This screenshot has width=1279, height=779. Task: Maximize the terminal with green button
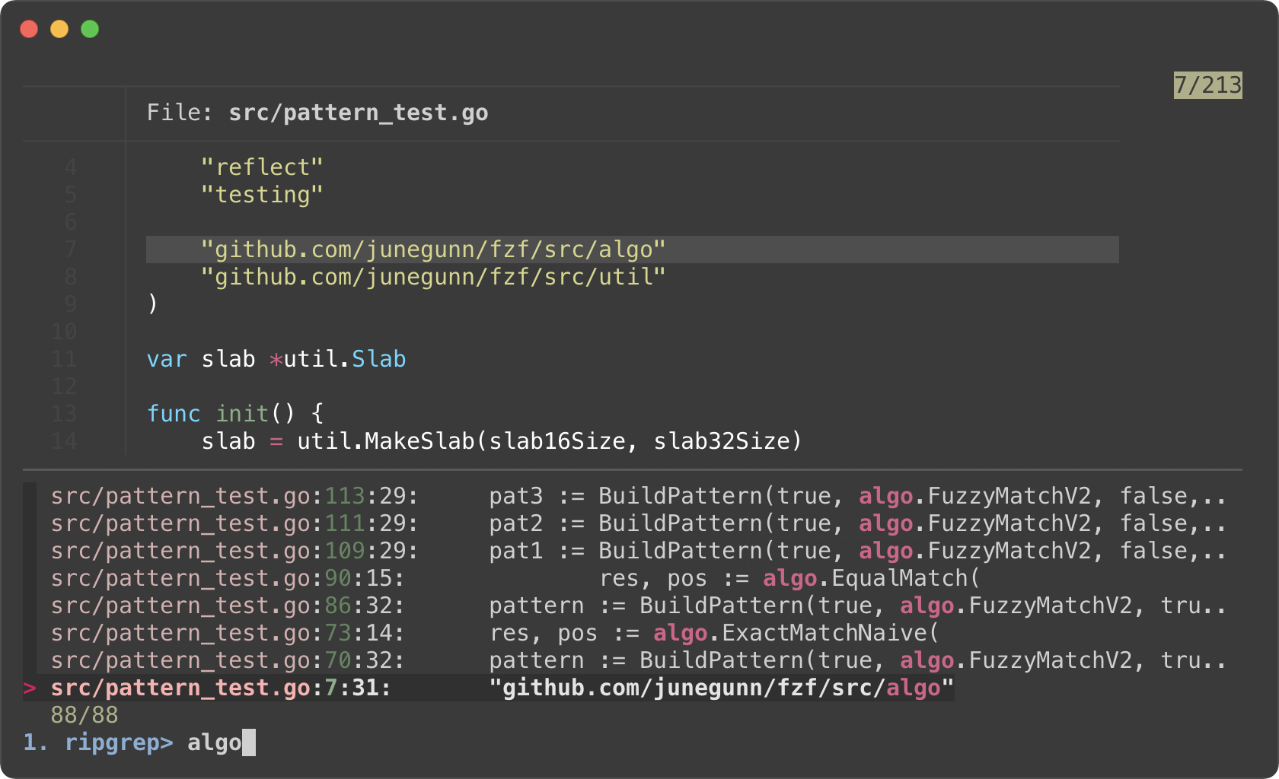click(x=90, y=29)
